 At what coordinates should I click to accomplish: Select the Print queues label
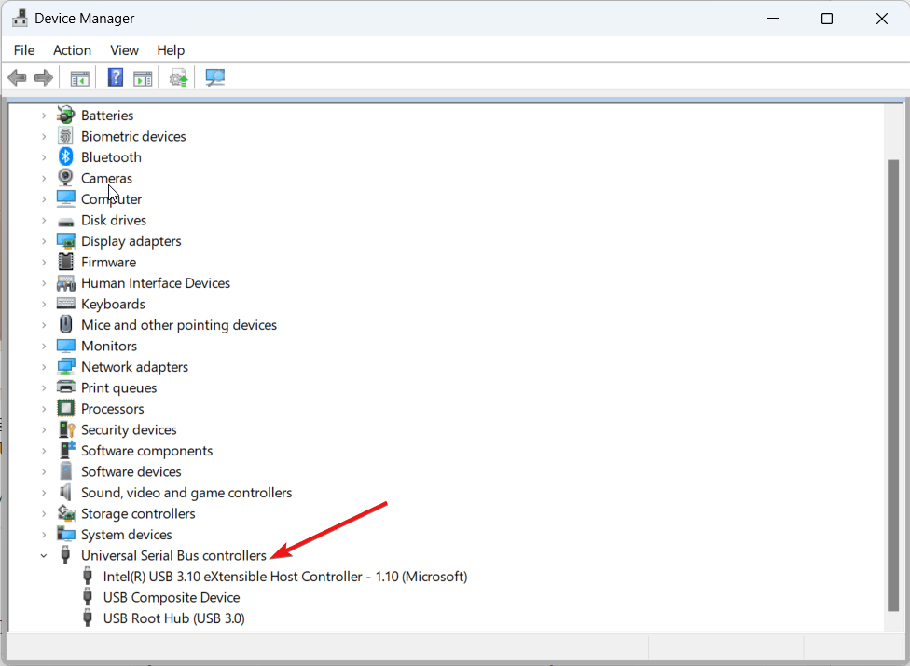click(x=119, y=387)
